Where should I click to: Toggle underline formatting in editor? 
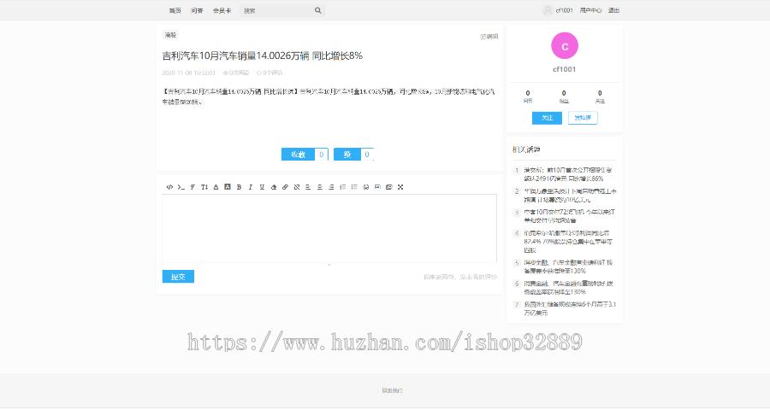click(x=262, y=187)
